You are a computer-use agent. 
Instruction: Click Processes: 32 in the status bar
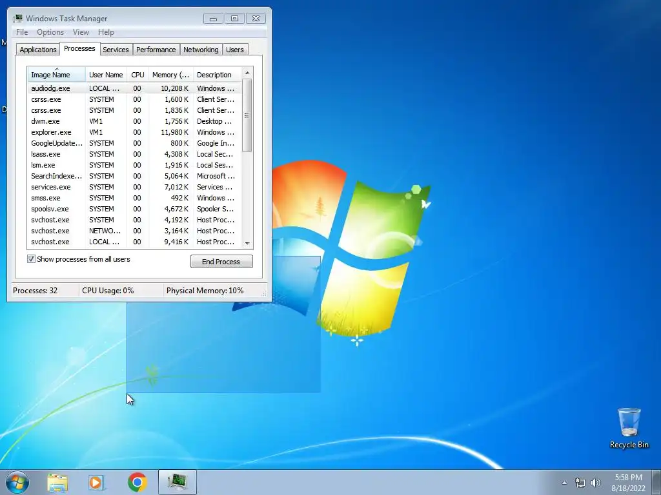tap(35, 291)
